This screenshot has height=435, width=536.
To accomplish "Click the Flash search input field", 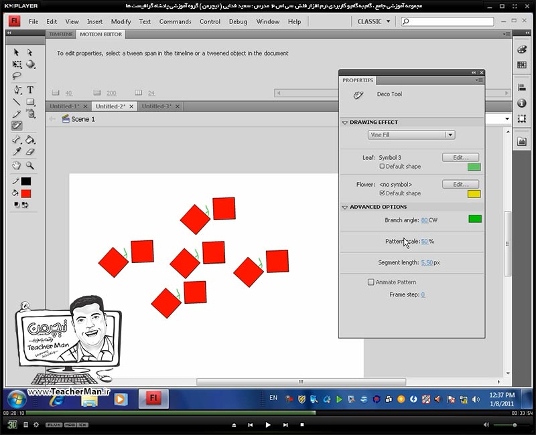I will coord(447,21).
